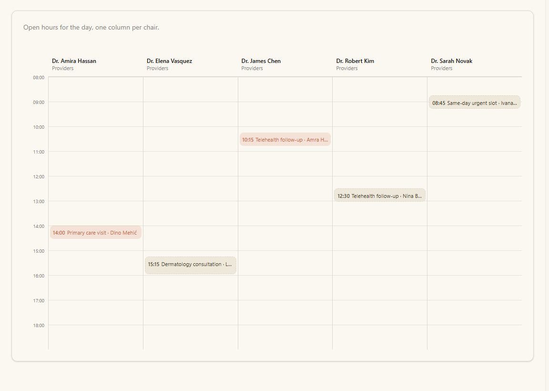The height and width of the screenshot is (391, 549).
Task: Open the 08:45 Same-day urgent slot
Action: pos(475,103)
